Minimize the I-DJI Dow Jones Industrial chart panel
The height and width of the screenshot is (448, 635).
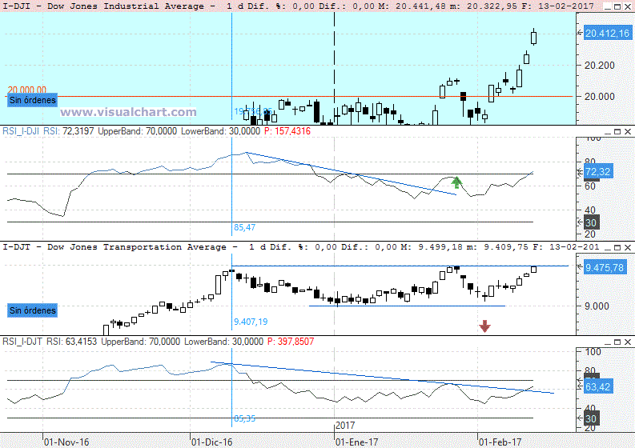click(608, 6)
